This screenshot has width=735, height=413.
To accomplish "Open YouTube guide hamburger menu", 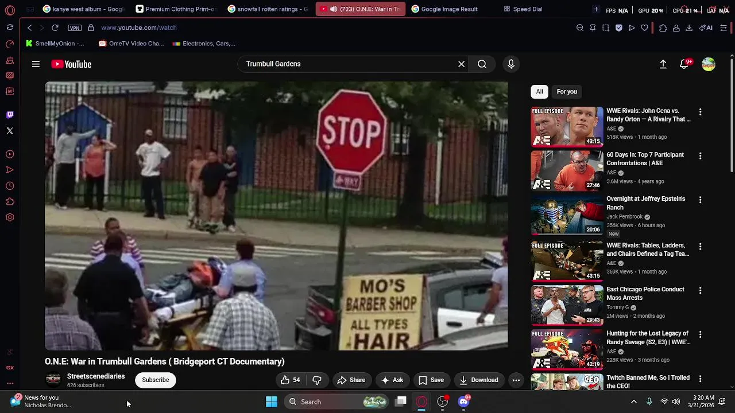I will point(36,64).
